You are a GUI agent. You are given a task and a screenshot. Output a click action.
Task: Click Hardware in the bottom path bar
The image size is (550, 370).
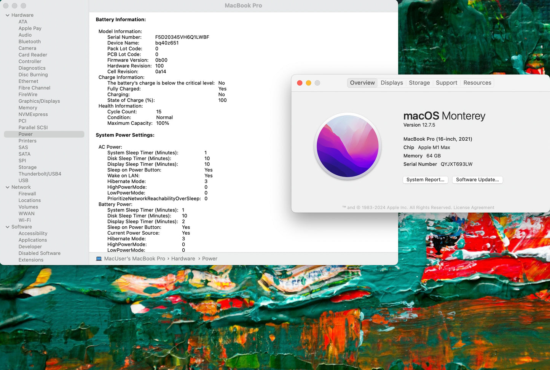coord(183,259)
